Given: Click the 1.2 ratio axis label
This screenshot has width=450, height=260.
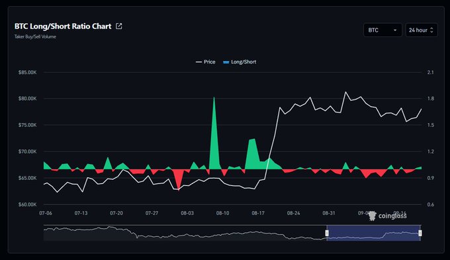Looking at the screenshot, I should click(431, 152).
